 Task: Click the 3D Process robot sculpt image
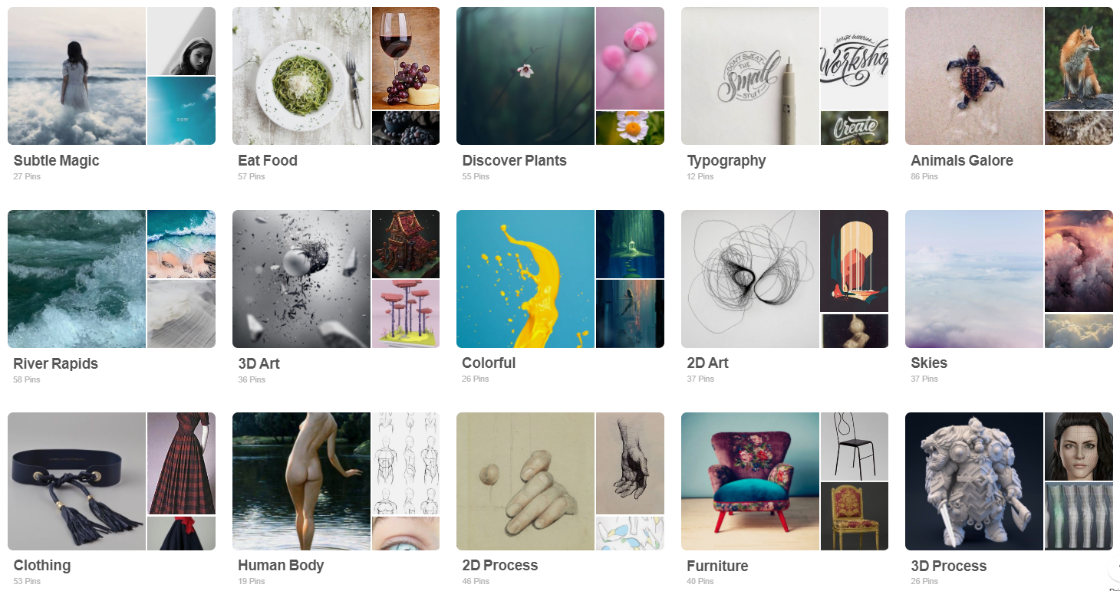[x=973, y=481]
